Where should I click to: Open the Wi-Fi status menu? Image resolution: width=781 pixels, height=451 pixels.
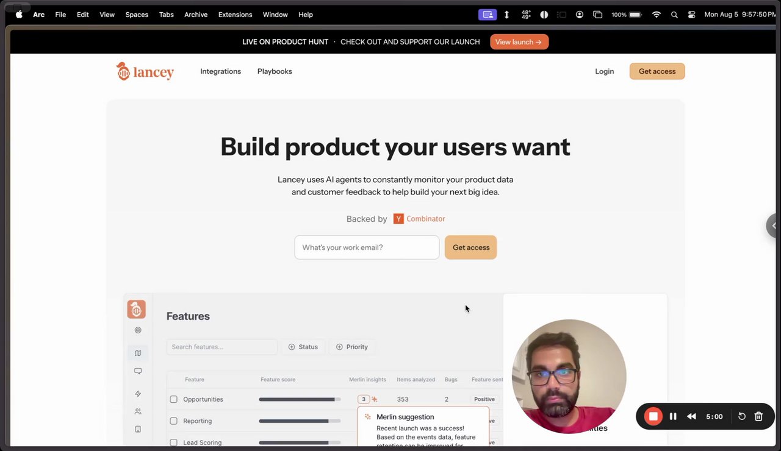pyautogui.click(x=657, y=15)
